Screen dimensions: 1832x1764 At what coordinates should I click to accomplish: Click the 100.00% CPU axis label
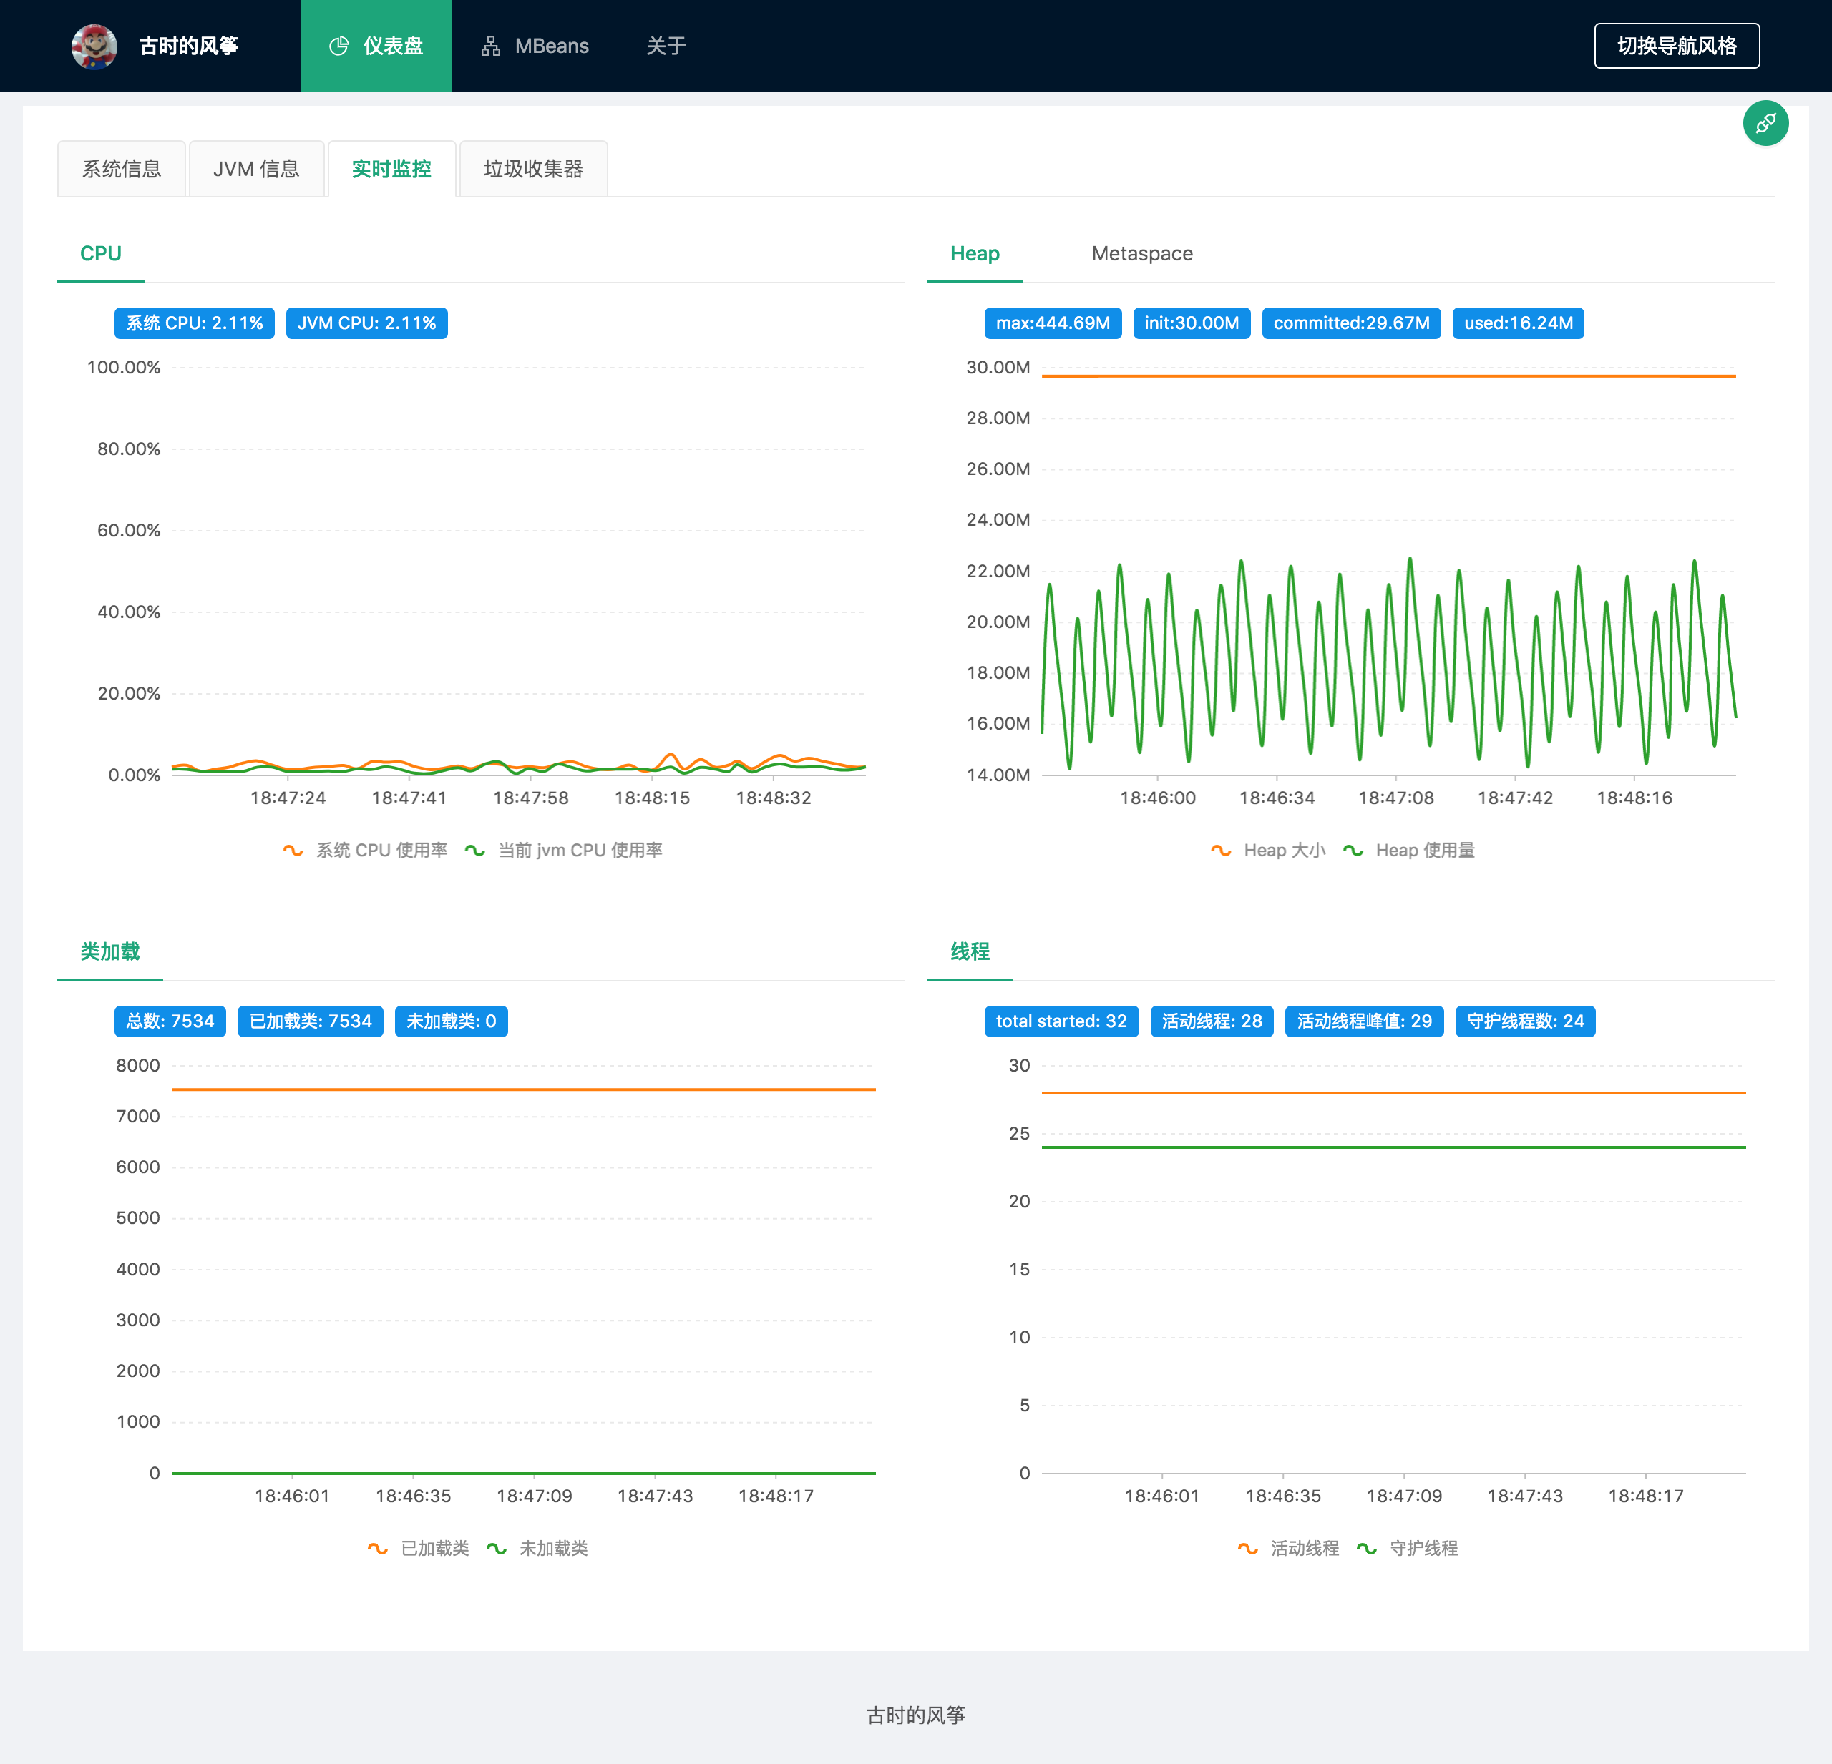(123, 367)
